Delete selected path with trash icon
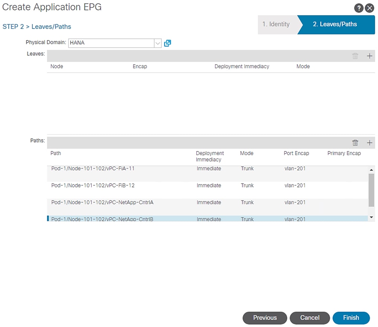This screenshot has width=378, height=327. pyautogui.click(x=355, y=143)
